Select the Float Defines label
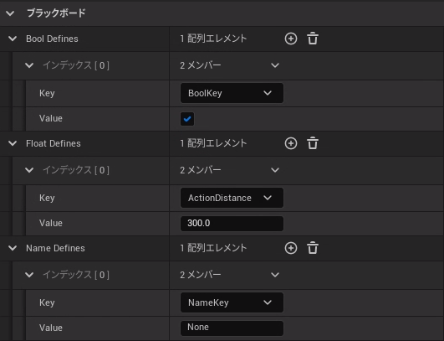 pos(54,143)
